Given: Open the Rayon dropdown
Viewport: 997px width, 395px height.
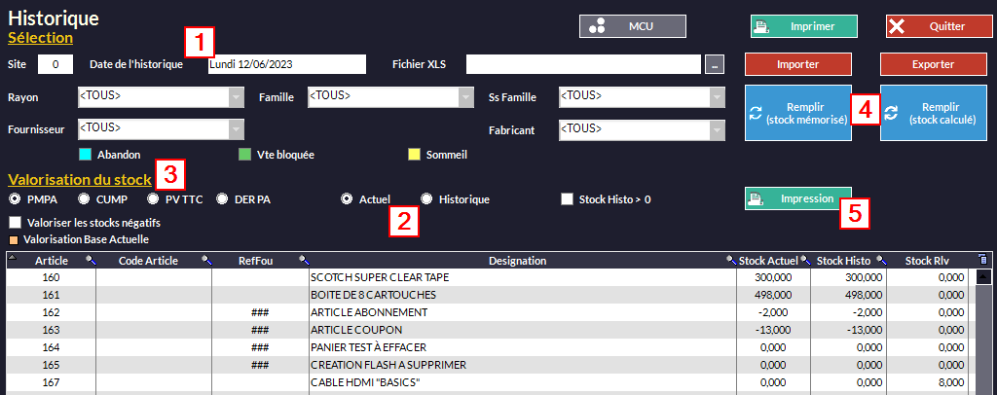Looking at the screenshot, I should (x=236, y=96).
